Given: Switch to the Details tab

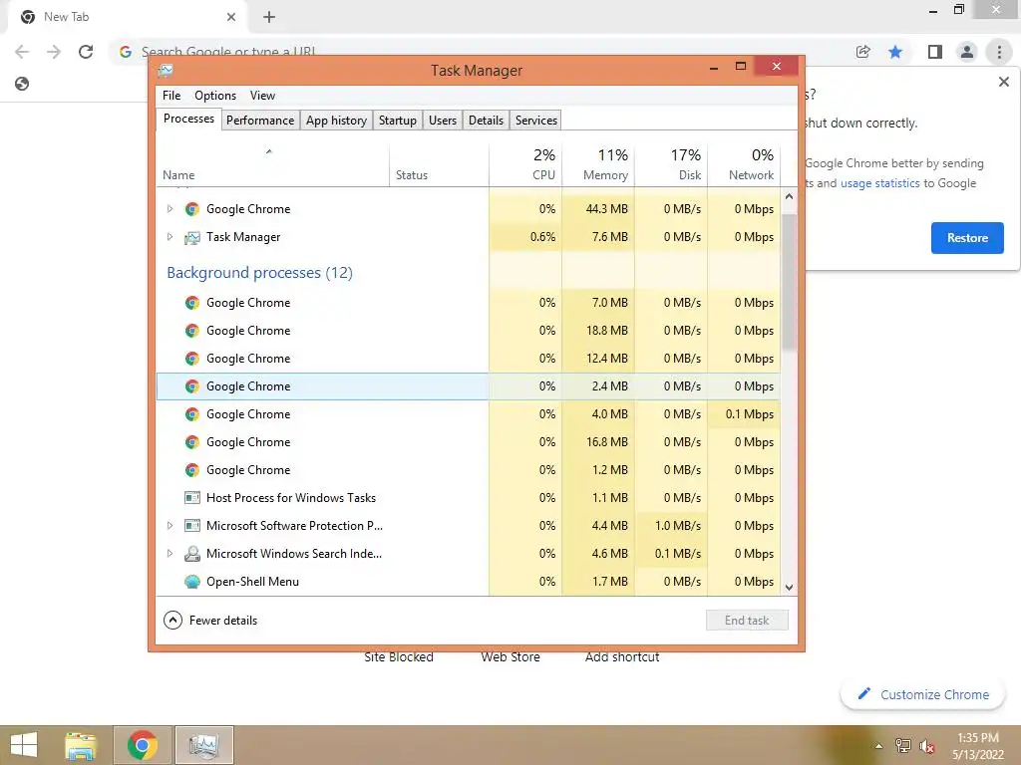Looking at the screenshot, I should (x=487, y=121).
